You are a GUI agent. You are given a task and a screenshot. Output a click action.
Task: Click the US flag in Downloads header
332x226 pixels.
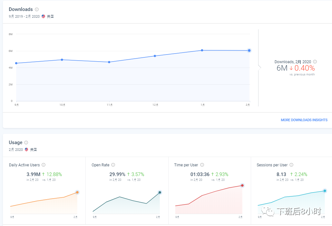[44, 16]
